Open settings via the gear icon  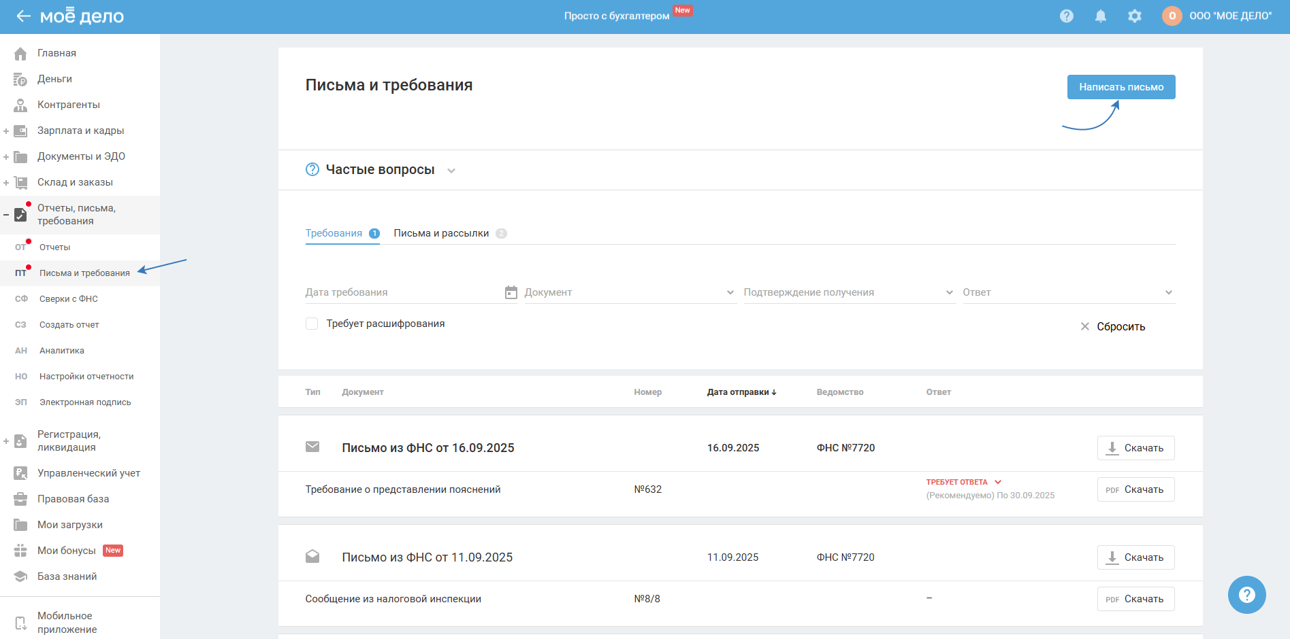[1134, 16]
